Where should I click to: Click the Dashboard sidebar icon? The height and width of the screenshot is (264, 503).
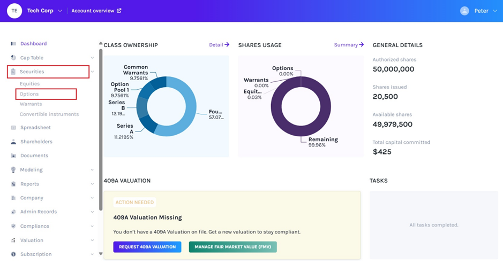coord(13,44)
